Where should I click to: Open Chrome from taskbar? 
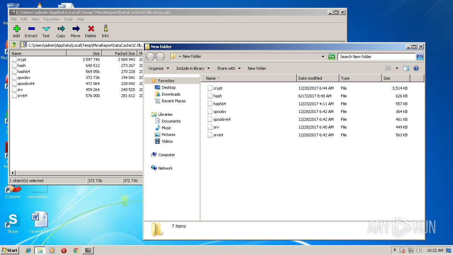[76, 250]
